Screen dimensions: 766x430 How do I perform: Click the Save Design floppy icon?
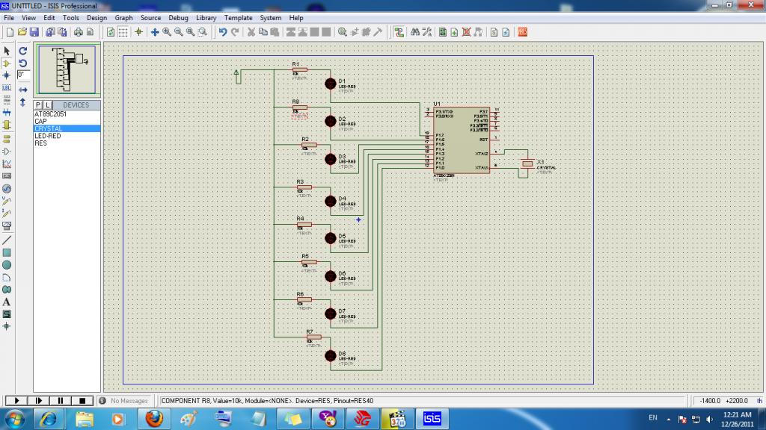34,32
